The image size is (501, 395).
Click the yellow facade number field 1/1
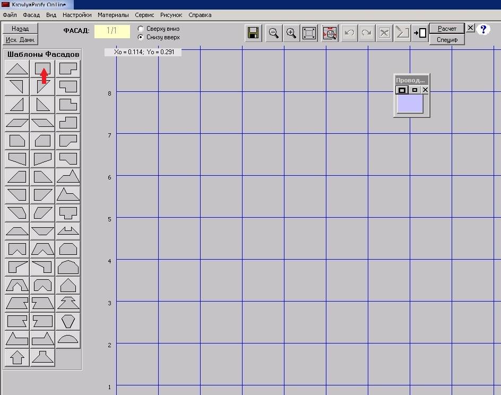(112, 31)
